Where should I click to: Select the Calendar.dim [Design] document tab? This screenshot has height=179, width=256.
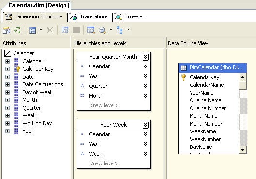coord(39,5)
